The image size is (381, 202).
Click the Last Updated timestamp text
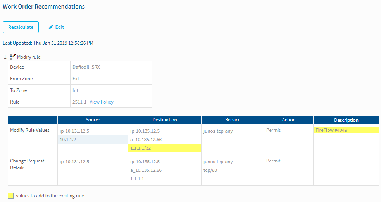click(48, 43)
